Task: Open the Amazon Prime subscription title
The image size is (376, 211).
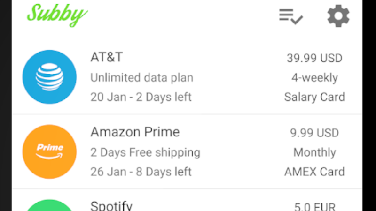Action: pos(135,132)
